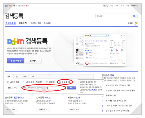Click 자세히보기 under 검색등록 가이드
The height and width of the screenshot is (118, 145).
tap(43, 109)
